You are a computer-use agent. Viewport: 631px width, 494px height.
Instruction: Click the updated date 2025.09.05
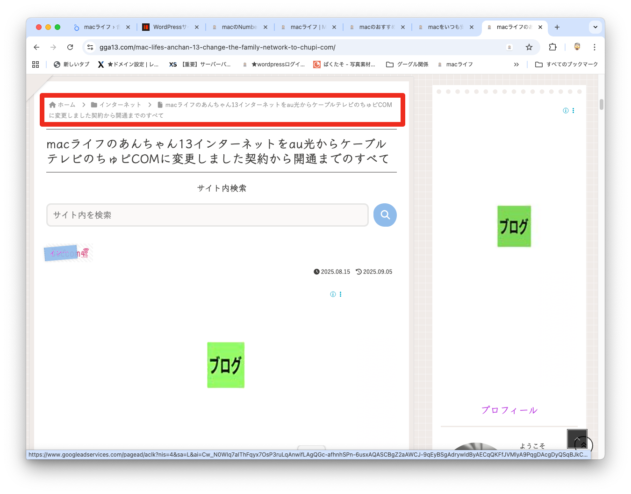tap(374, 272)
